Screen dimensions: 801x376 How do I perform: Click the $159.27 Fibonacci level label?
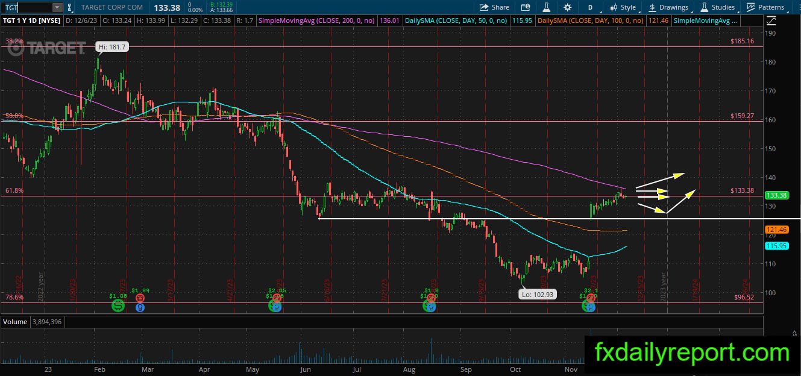741,116
